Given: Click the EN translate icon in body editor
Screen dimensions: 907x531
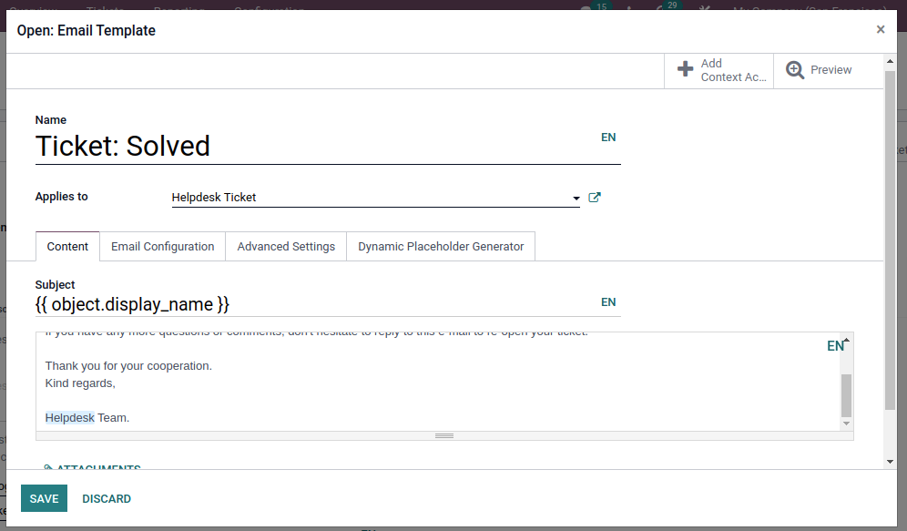Looking at the screenshot, I should pyautogui.click(x=834, y=346).
